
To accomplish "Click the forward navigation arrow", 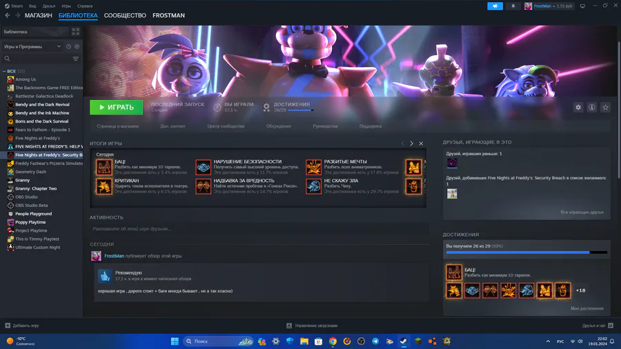I will 17,15.
